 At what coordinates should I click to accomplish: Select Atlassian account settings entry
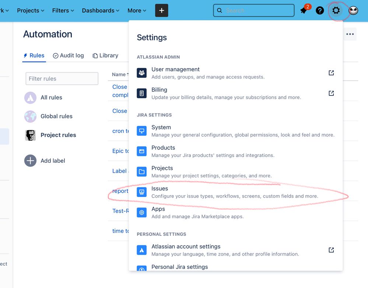coord(235,250)
